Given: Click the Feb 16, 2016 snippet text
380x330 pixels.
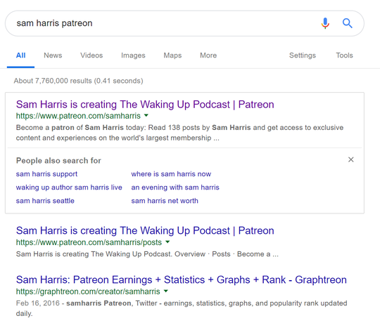Looking at the screenshot, I should pyautogui.click(x=182, y=308).
